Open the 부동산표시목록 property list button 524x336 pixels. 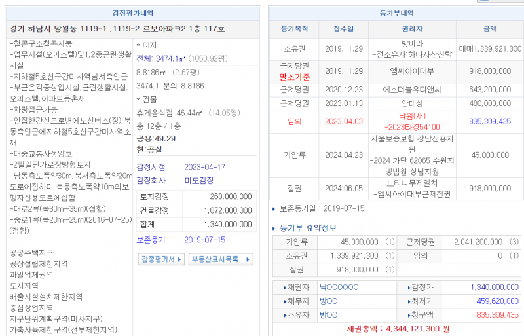221,259
